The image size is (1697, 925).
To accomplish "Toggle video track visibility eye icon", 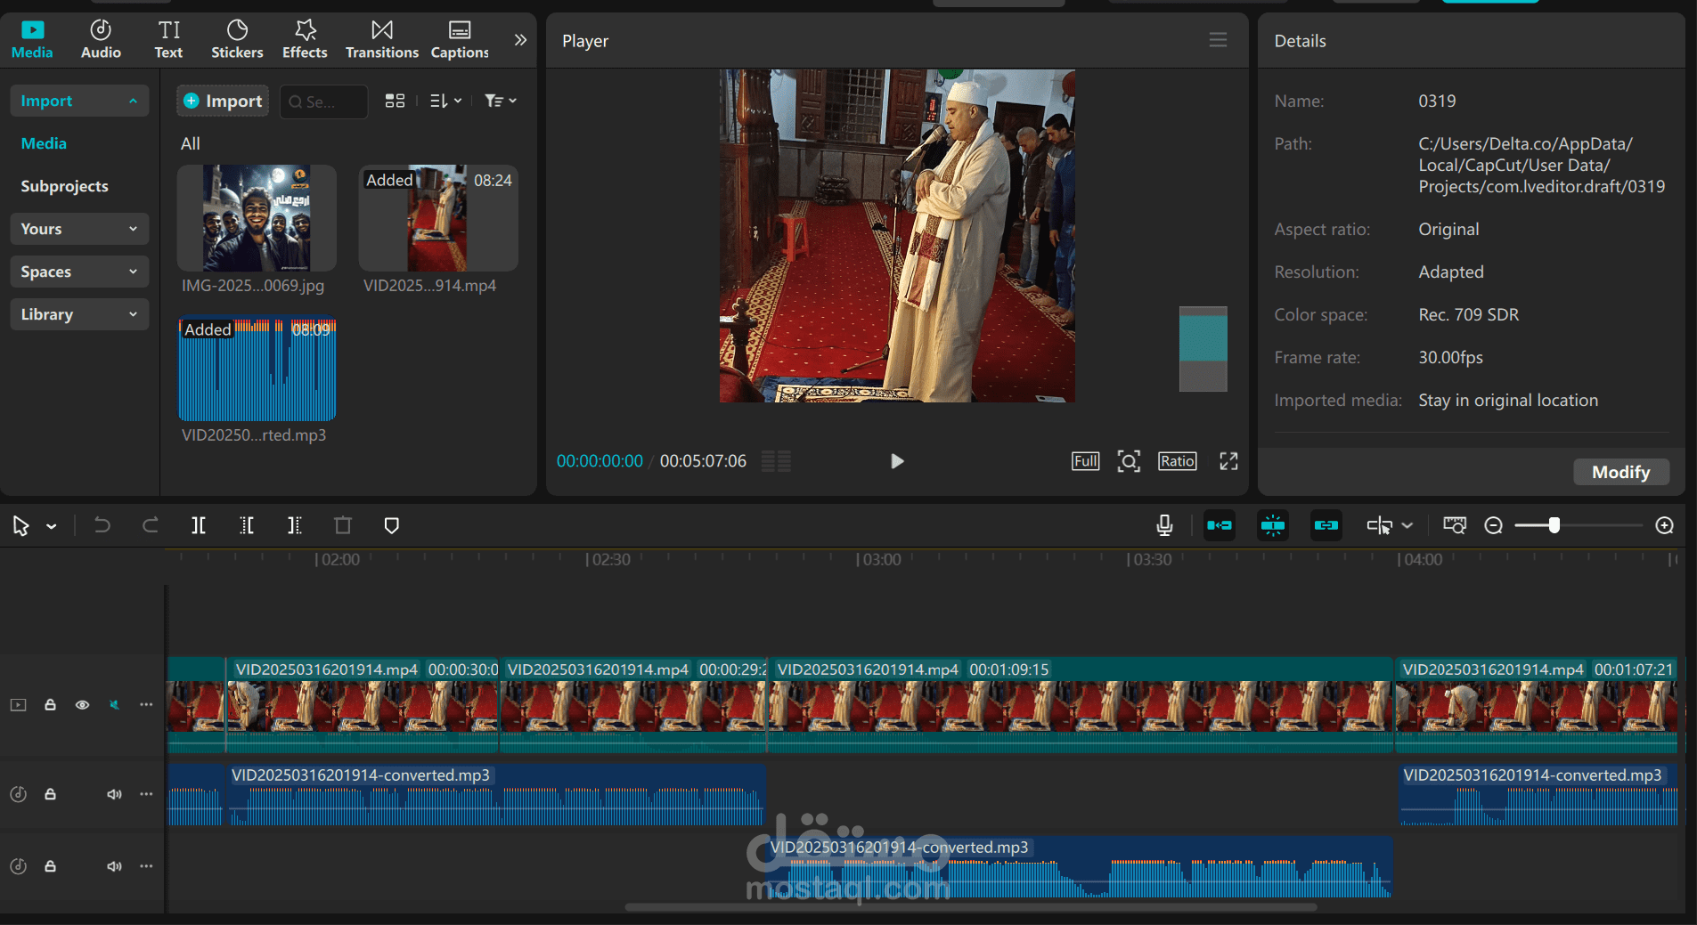I will click(82, 705).
